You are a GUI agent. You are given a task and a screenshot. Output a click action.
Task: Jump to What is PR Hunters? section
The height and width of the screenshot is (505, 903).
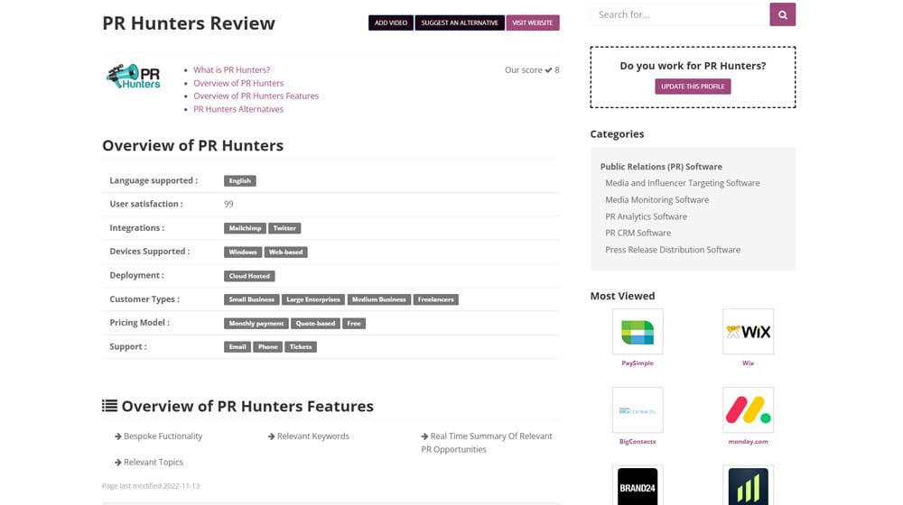tap(231, 69)
